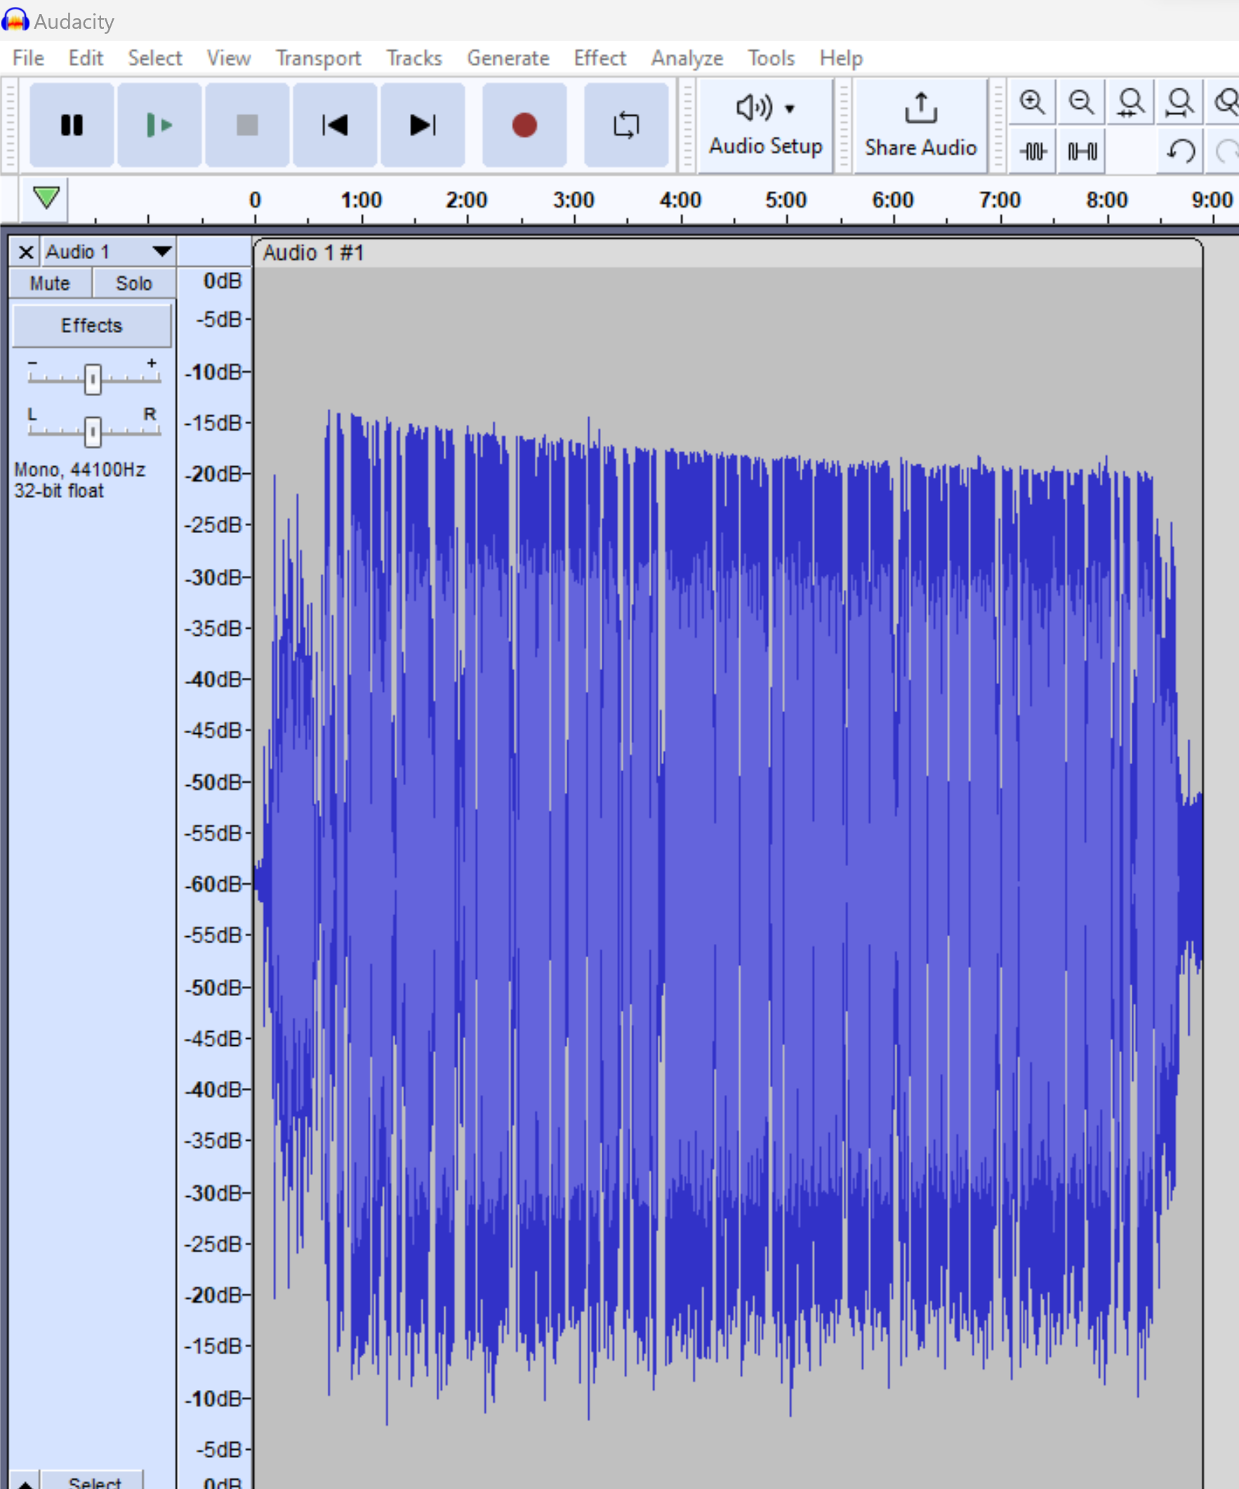This screenshot has height=1489, width=1239.
Task: Click the Undo icon
Action: point(1180,150)
